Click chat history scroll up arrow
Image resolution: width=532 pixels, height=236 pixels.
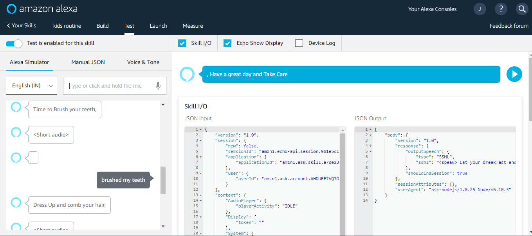click(x=163, y=105)
